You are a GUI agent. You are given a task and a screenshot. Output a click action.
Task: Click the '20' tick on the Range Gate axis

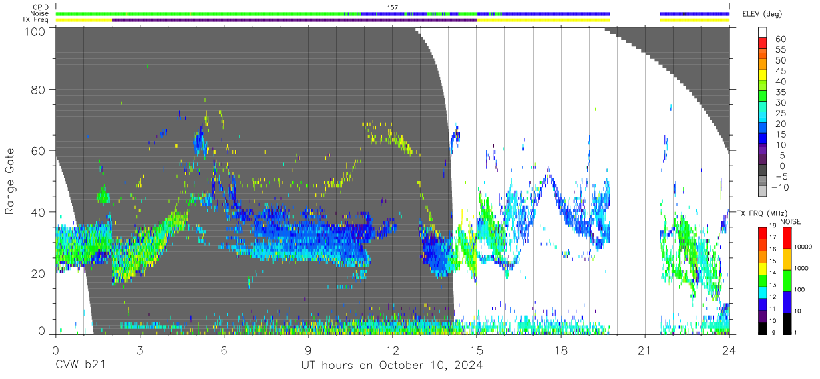(38, 273)
